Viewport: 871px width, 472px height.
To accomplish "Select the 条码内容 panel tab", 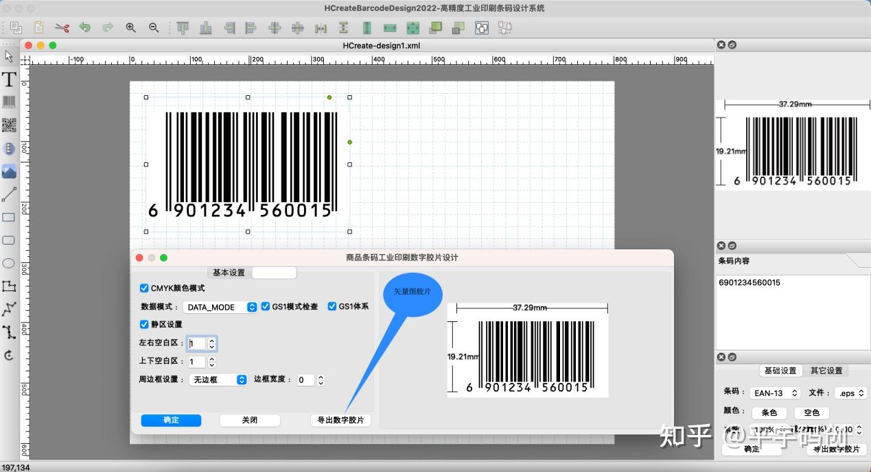I will click(734, 261).
